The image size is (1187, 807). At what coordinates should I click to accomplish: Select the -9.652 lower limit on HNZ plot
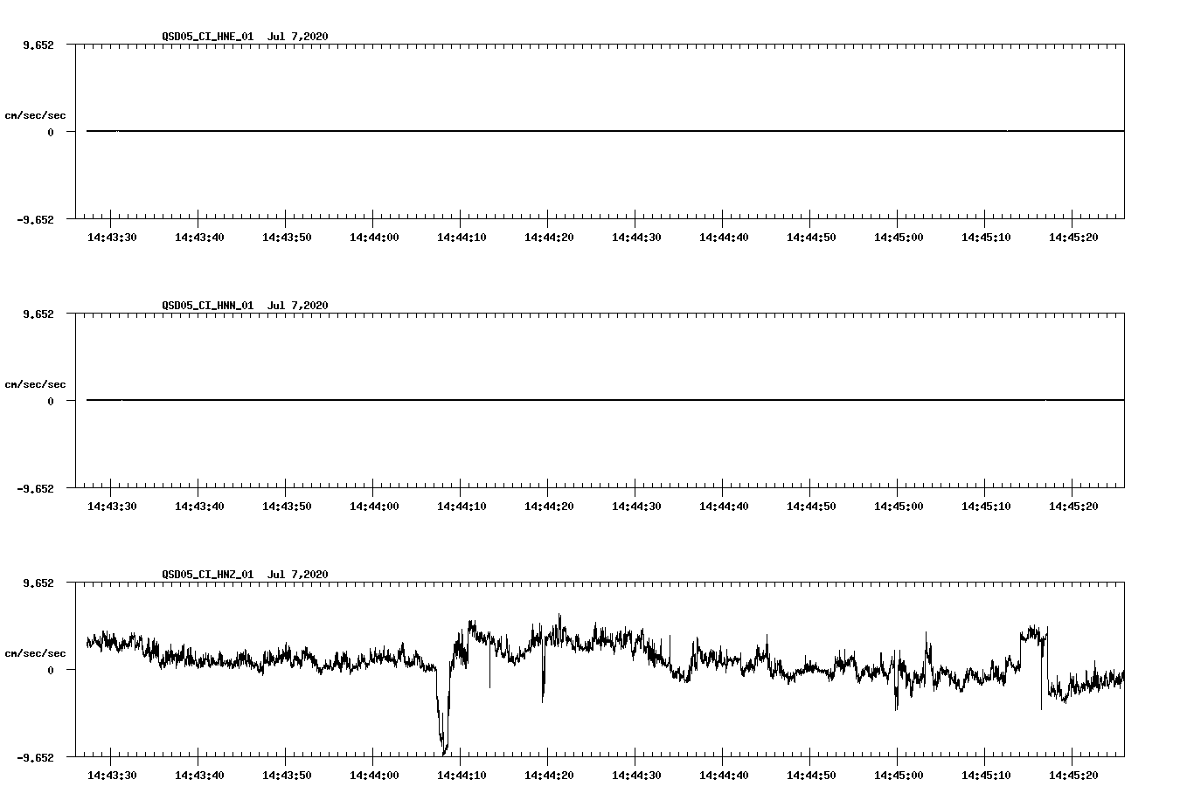pos(35,758)
